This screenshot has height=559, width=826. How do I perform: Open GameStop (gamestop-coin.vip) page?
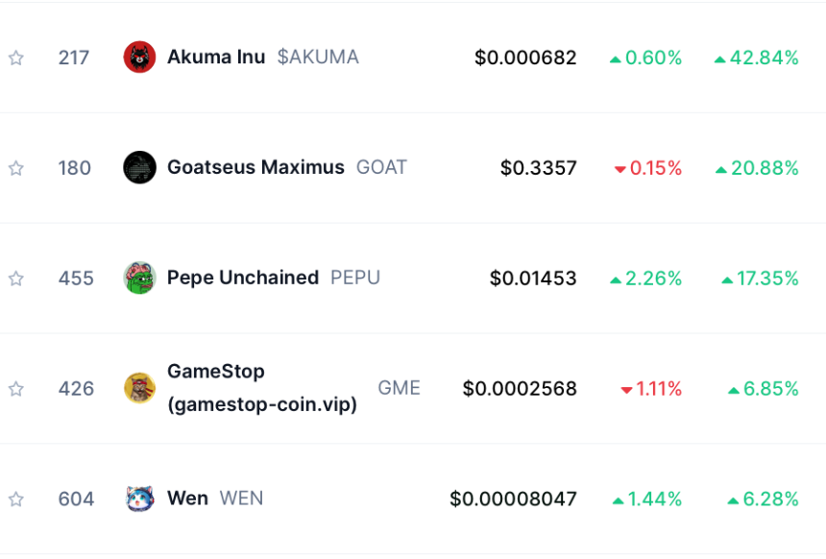click(261, 388)
